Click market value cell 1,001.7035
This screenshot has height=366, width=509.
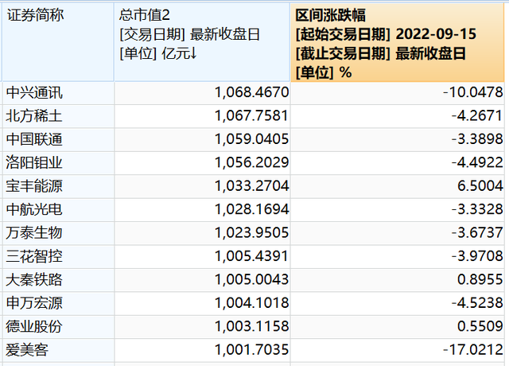click(202, 350)
